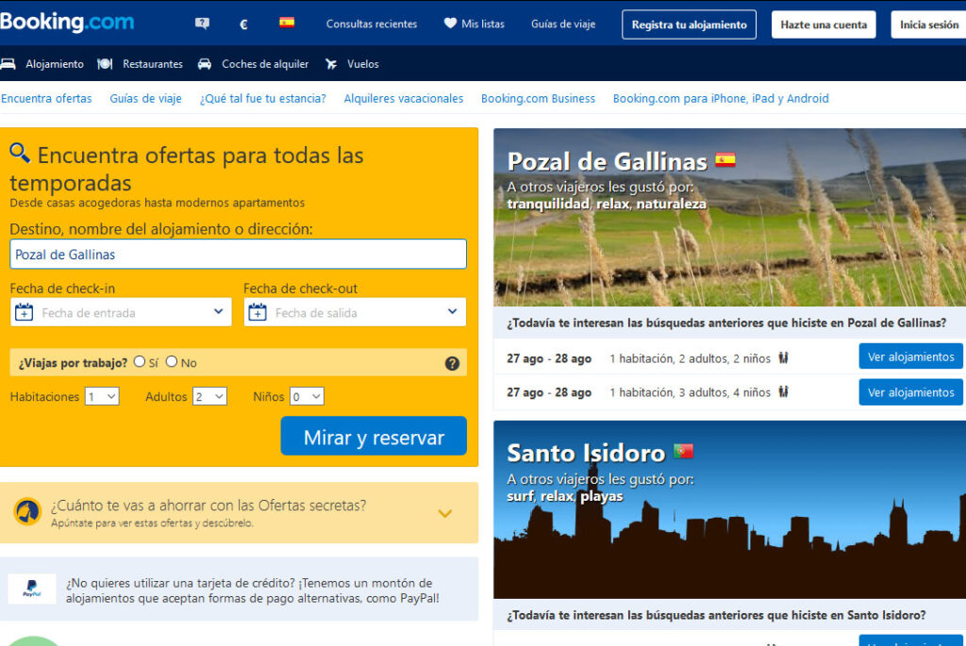
Task: Click the question mark help icon
Action: pos(452,363)
